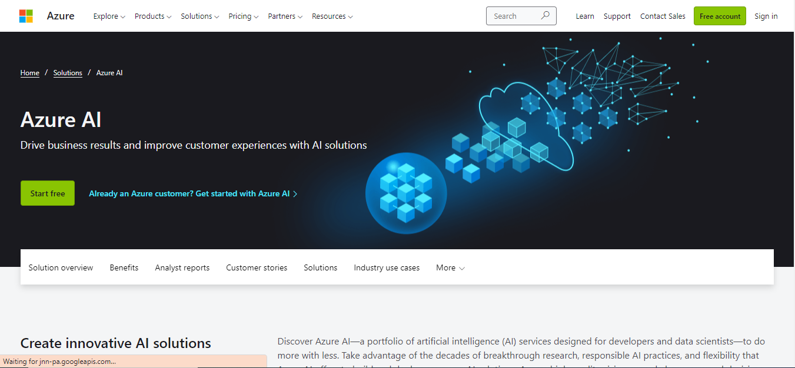This screenshot has width=795, height=368.
Task: Click the search magnifier icon
Action: pyautogui.click(x=545, y=16)
